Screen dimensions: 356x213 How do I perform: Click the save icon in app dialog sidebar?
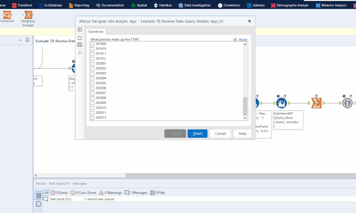click(x=80, y=45)
